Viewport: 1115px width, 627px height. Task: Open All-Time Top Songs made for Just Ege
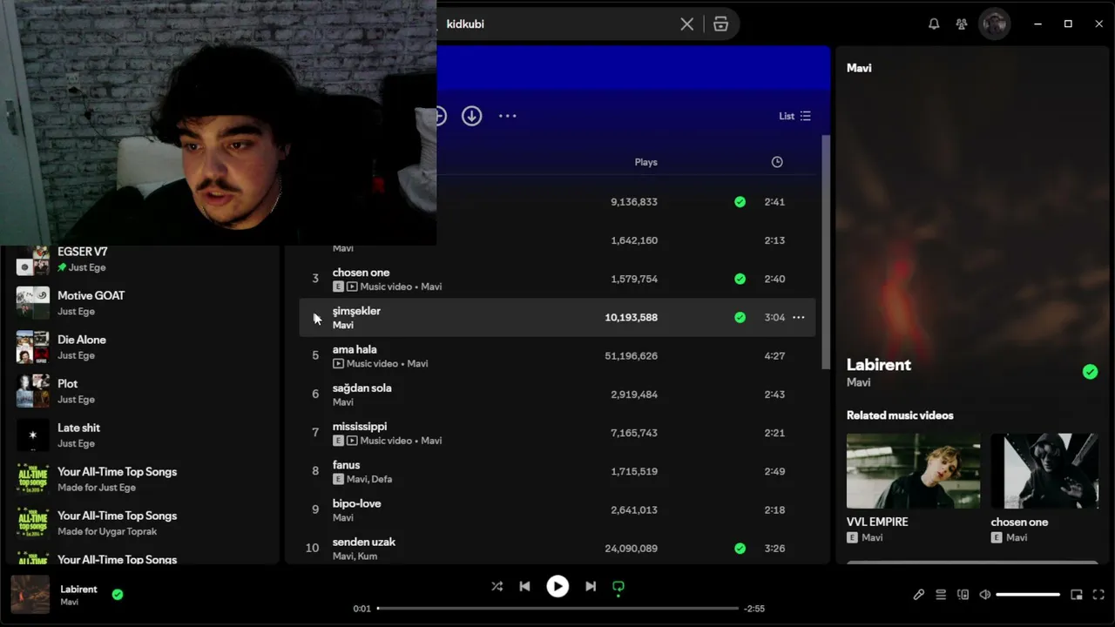pos(141,479)
